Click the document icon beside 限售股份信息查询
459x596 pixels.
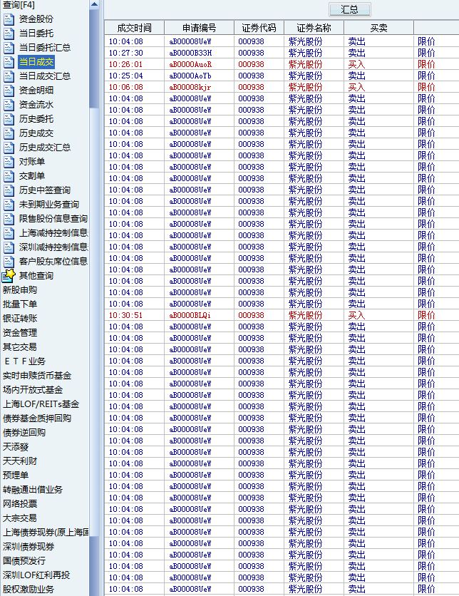point(9,219)
